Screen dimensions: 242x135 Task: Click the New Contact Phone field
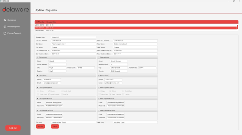113,80
